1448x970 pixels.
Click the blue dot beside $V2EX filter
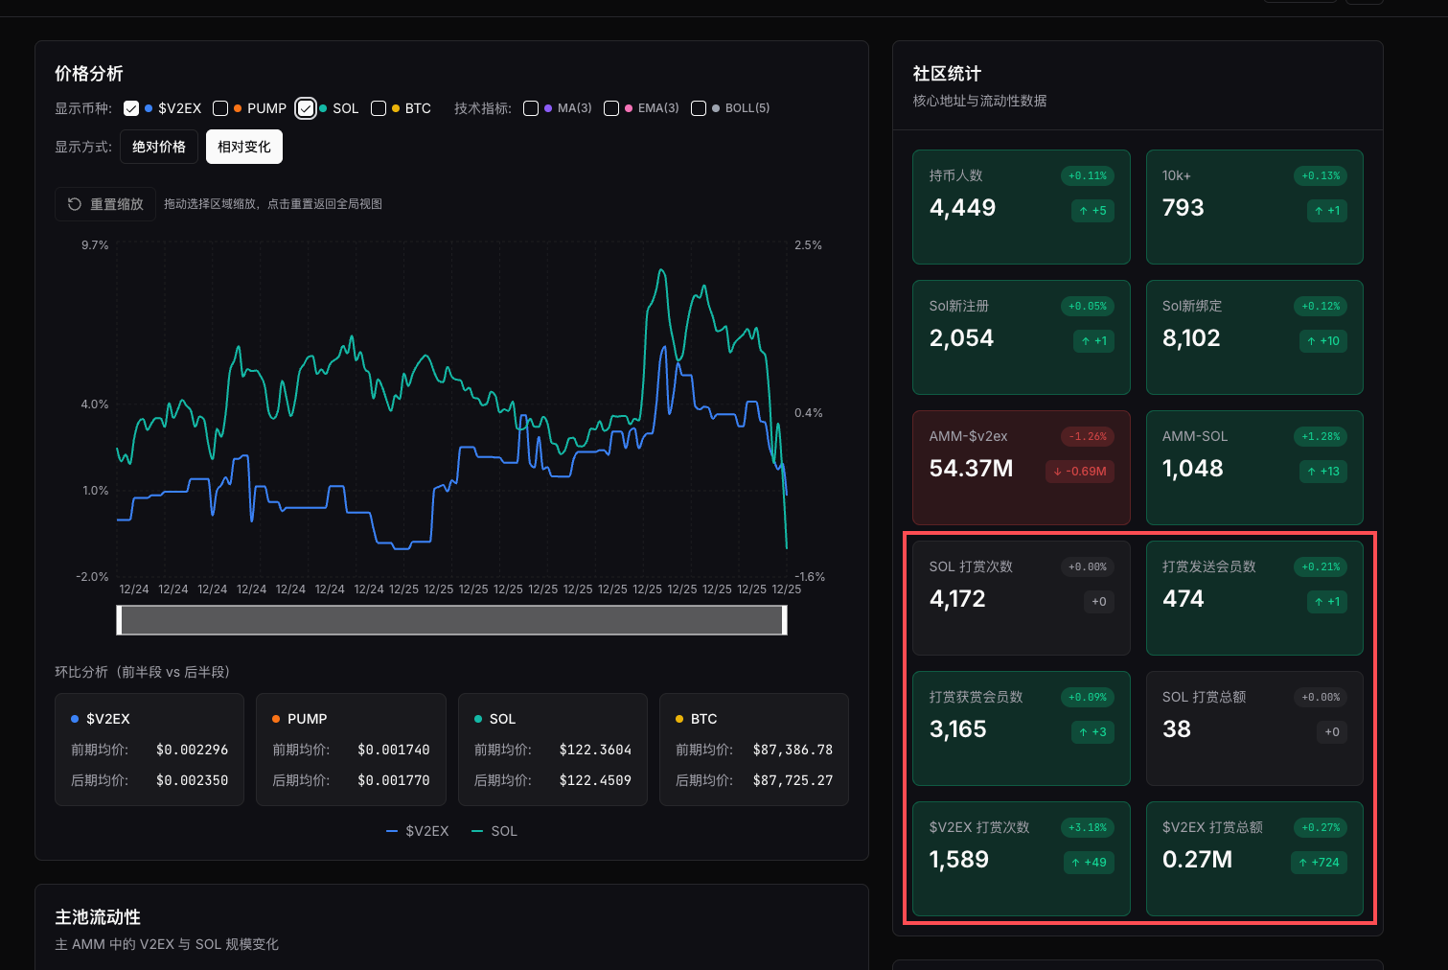(x=148, y=108)
